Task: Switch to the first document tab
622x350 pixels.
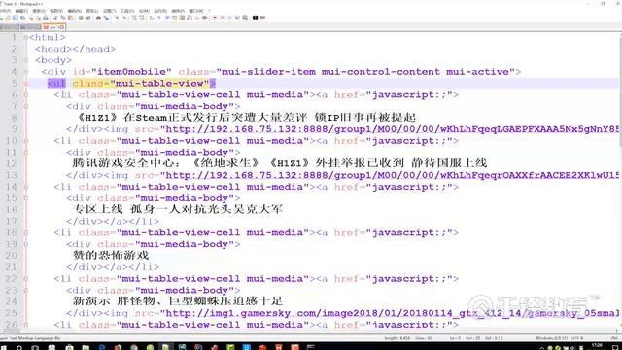Action: [9, 27]
